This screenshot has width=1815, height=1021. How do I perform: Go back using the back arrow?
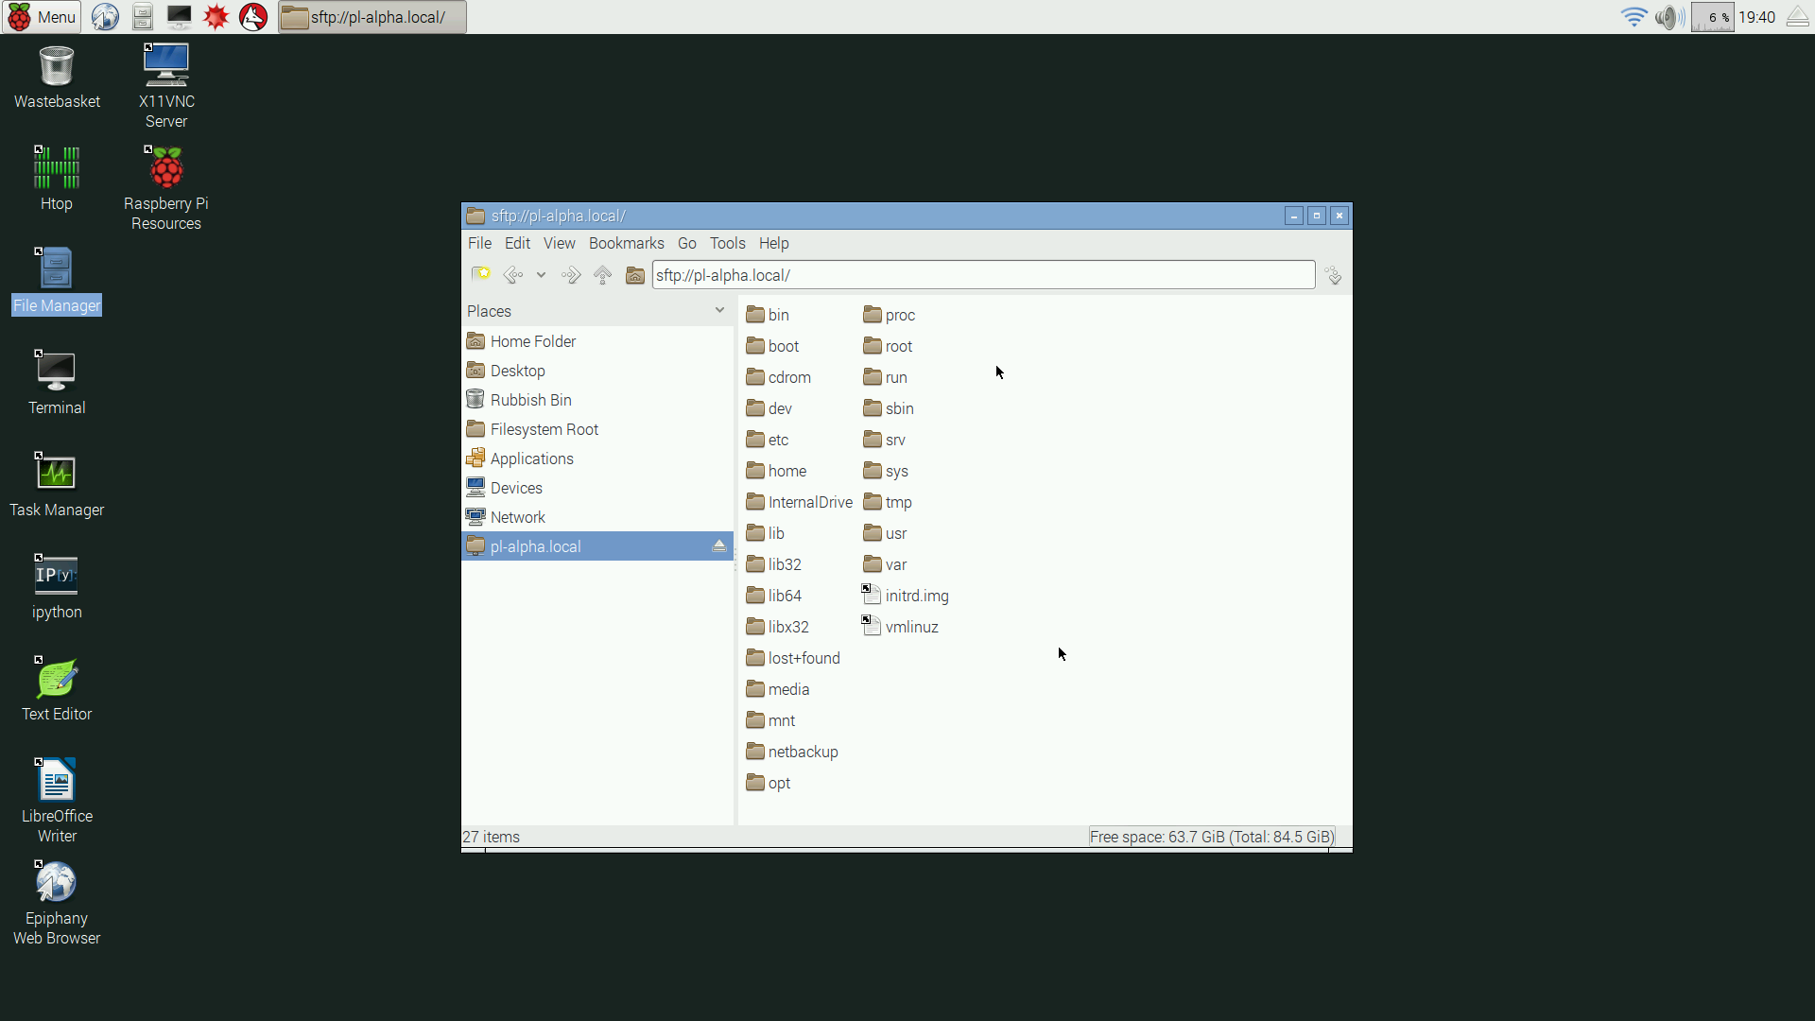pos(512,275)
